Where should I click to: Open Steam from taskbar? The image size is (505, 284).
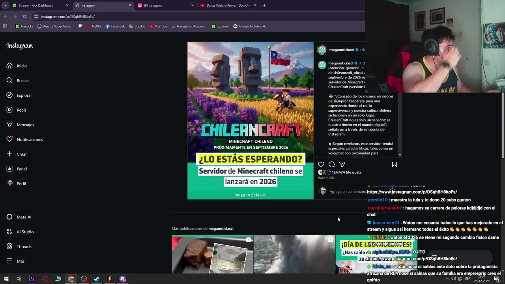(x=96, y=279)
